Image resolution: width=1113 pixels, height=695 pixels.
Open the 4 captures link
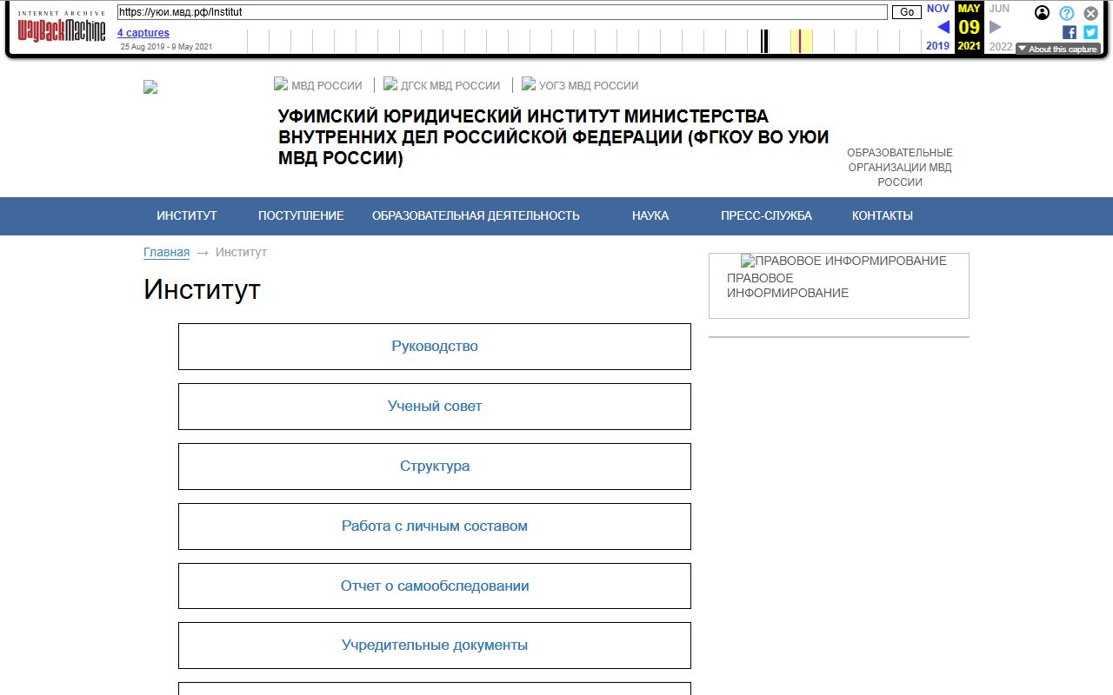point(143,33)
